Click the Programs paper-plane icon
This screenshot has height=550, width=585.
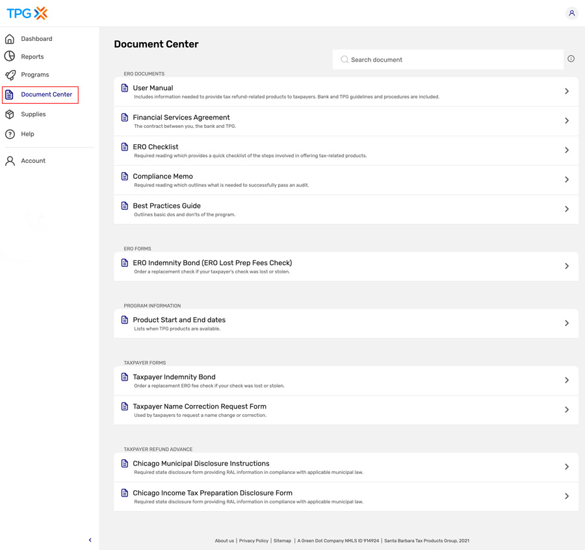(x=9, y=75)
